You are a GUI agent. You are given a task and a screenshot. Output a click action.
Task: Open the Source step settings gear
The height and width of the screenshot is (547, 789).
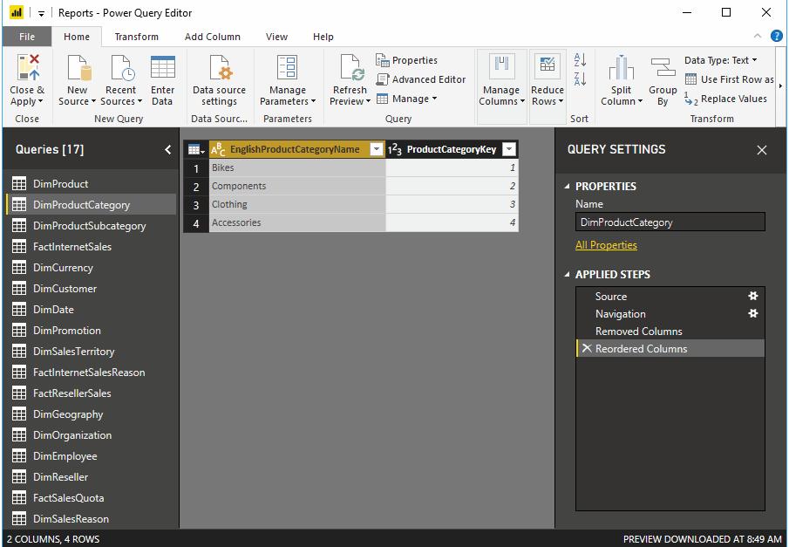tap(753, 297)
